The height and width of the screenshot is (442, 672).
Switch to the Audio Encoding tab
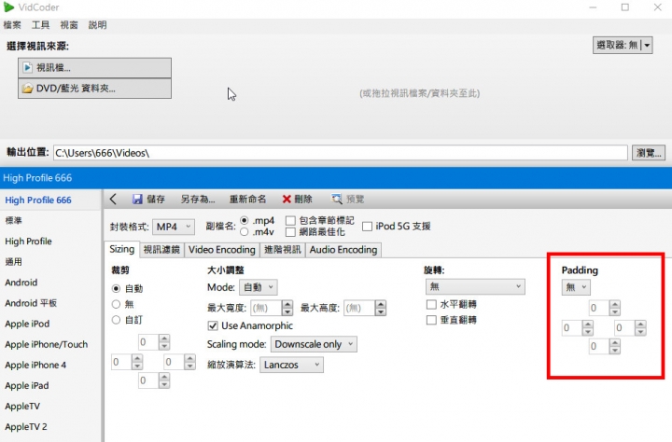(x=343, y=250)
